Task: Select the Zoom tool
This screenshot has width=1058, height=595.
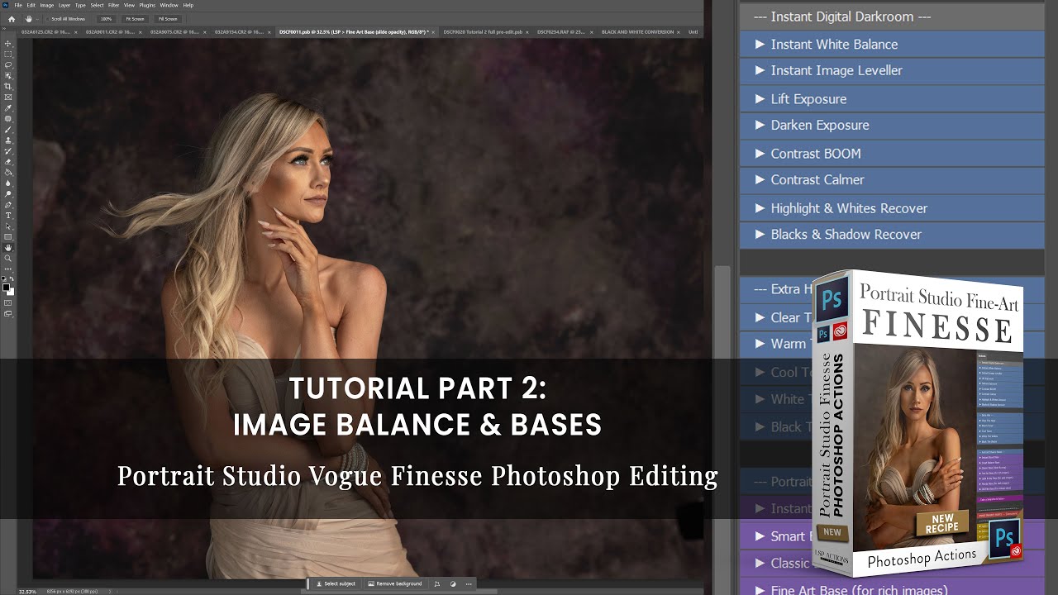Action: pyautogui.click(x=8, y=258)
